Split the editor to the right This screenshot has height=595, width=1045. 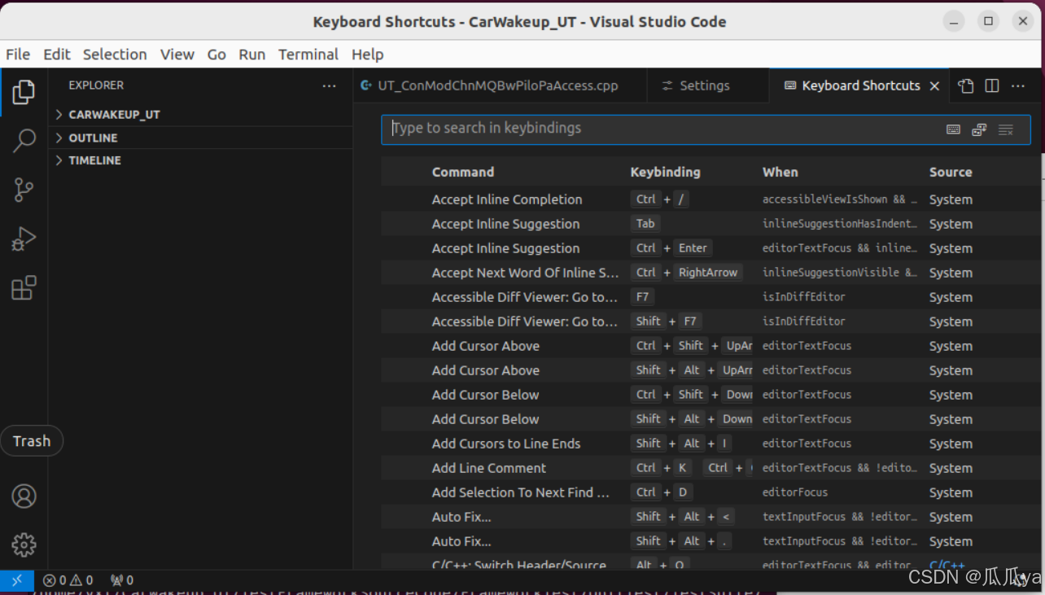coord(992,85)
